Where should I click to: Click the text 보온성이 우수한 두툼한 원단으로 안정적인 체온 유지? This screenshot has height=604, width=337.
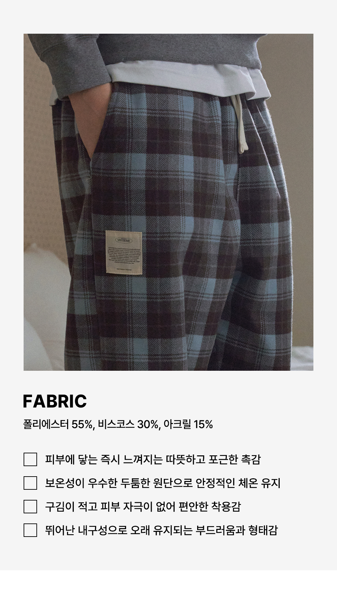pyautogui.click(x=163, y=483)
